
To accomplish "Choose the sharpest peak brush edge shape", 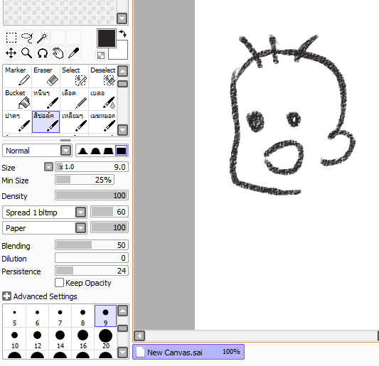I will click(83, 151).
